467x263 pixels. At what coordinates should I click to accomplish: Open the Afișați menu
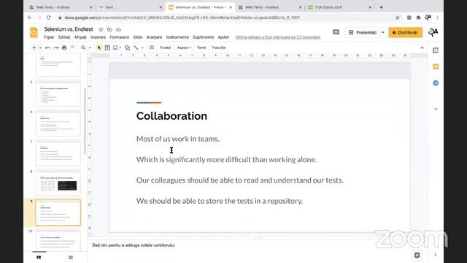80,37
